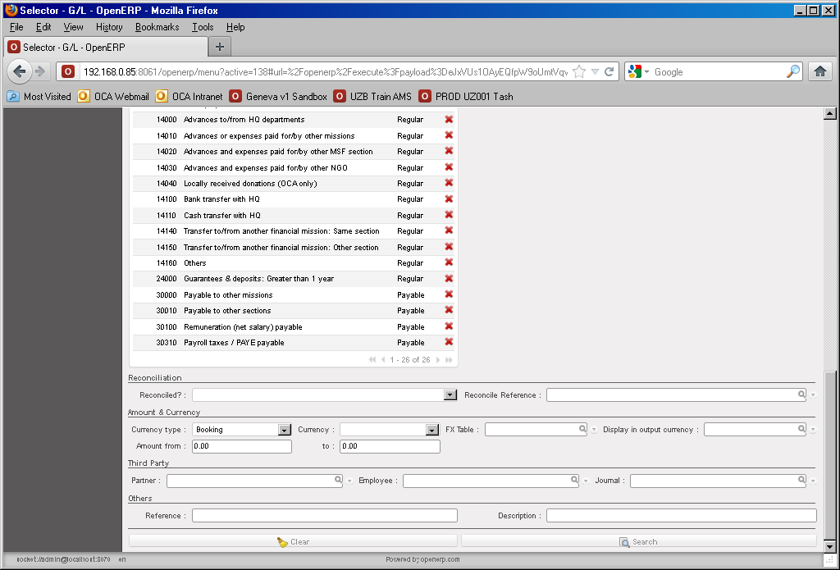Click the Employee field search icon

pyautogui.click(x=575, y=480)
